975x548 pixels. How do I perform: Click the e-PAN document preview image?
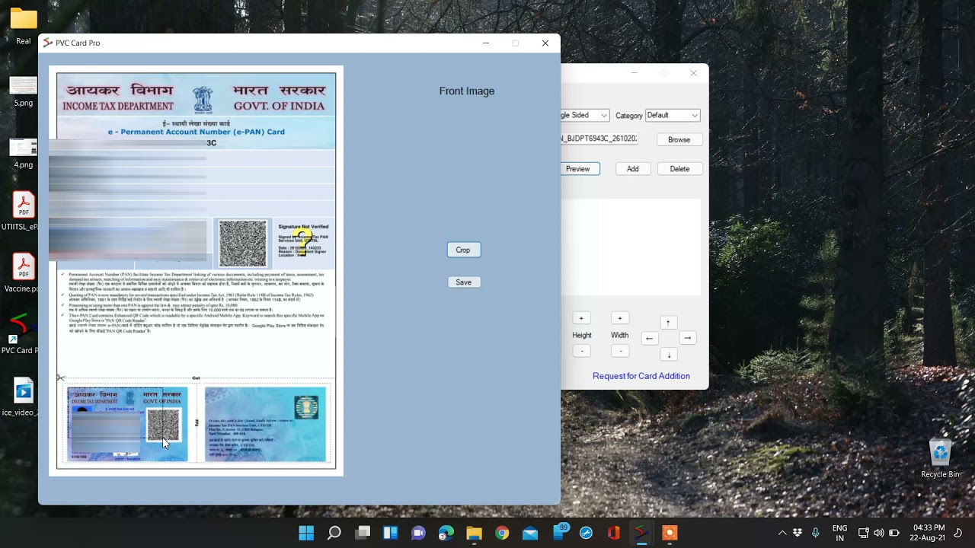(x=196, y=271)
